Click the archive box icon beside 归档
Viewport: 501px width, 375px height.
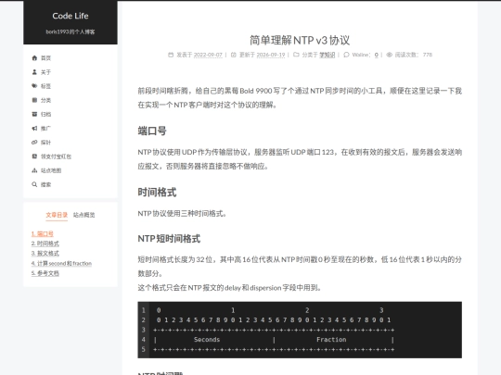pyautogui.click(x=34, y=114)
